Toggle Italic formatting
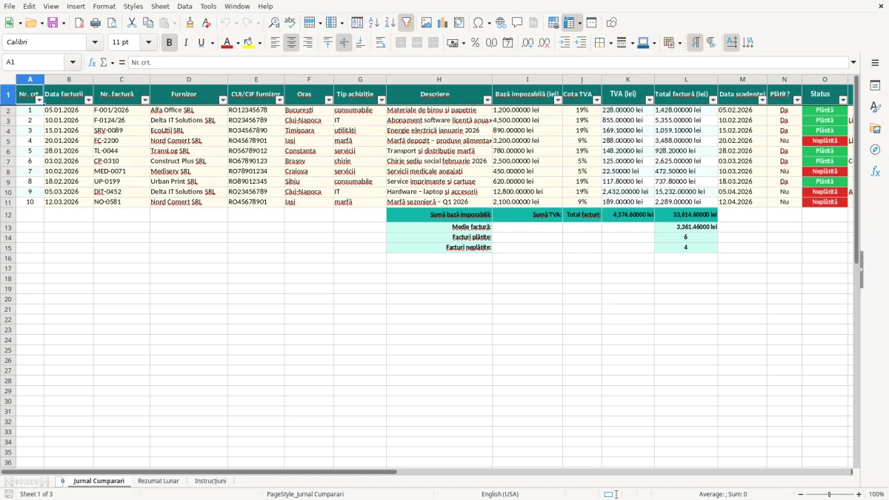This screenshot has height=500, width=889. [185, 43]
